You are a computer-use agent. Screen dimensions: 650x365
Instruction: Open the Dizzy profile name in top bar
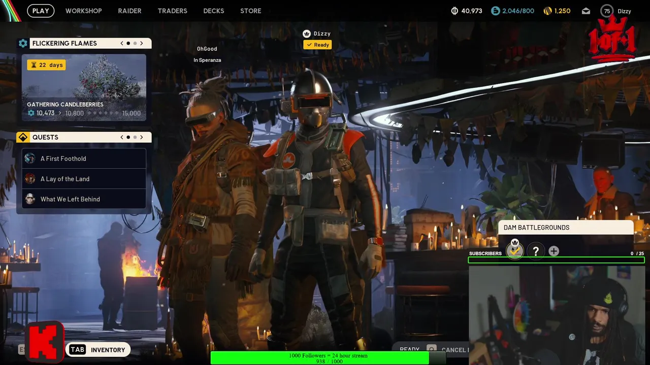pos(624,11)
